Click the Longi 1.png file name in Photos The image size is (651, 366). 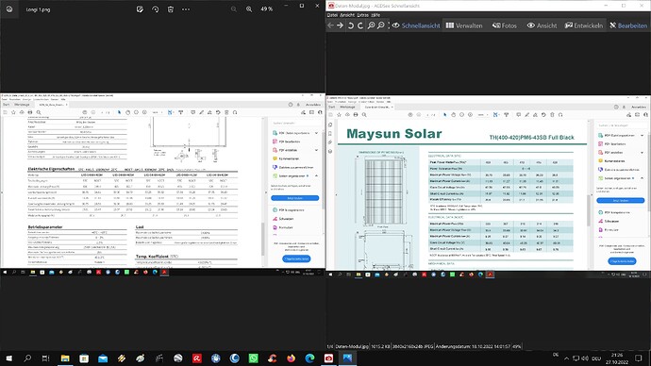38,9
